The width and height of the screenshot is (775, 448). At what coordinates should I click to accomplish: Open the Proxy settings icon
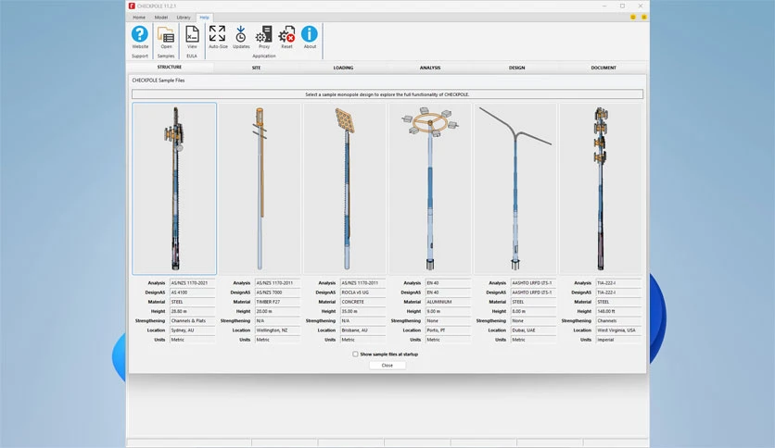[x=264, y=38]
